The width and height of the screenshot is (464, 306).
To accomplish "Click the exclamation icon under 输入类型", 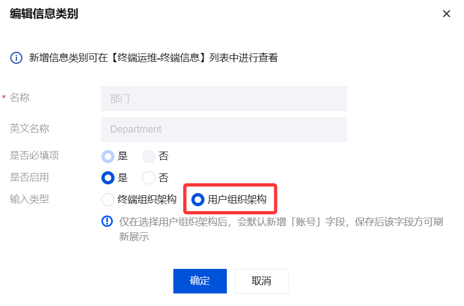I will (x=107, y=221).
